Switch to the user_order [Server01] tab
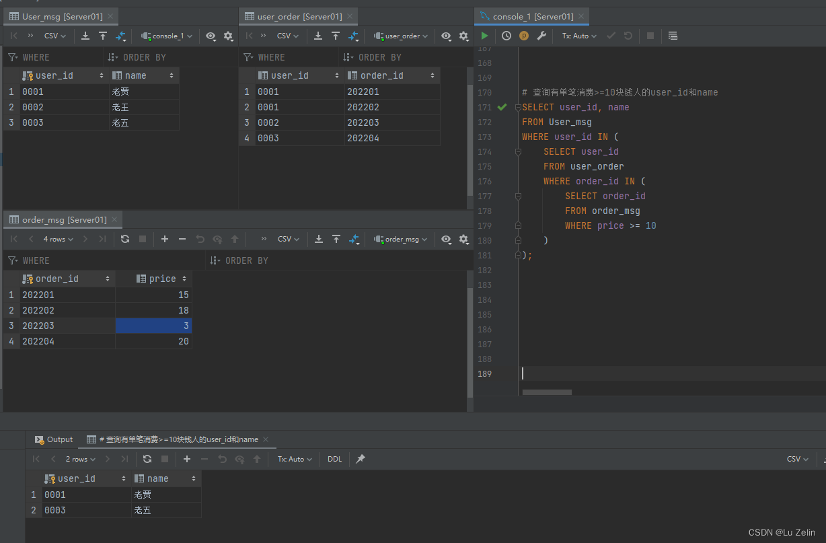The height and width of the screenshot is (543, 826). pos(293,16)
